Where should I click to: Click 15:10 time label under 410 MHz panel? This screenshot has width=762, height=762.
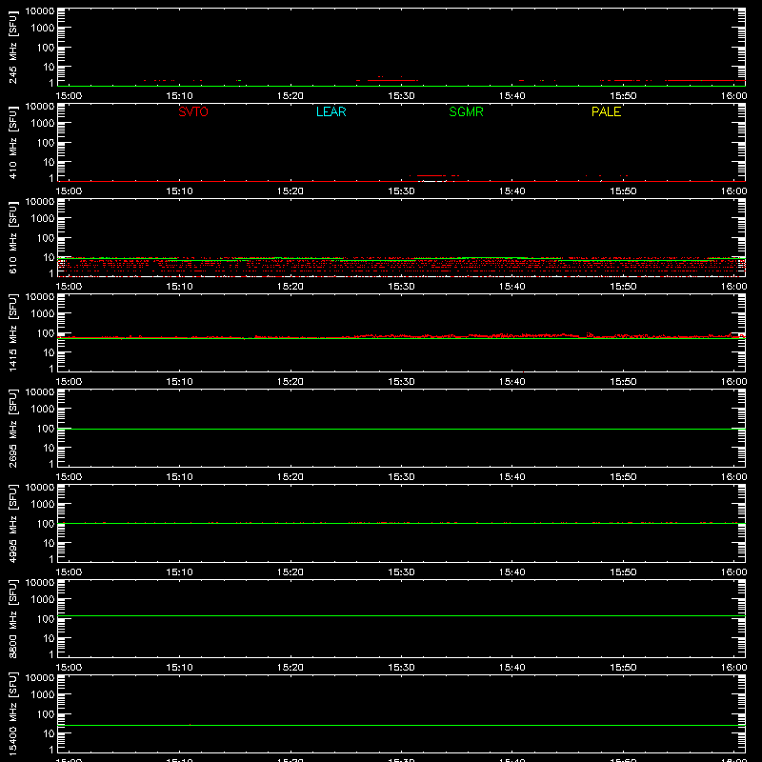(x=180, y=191)
